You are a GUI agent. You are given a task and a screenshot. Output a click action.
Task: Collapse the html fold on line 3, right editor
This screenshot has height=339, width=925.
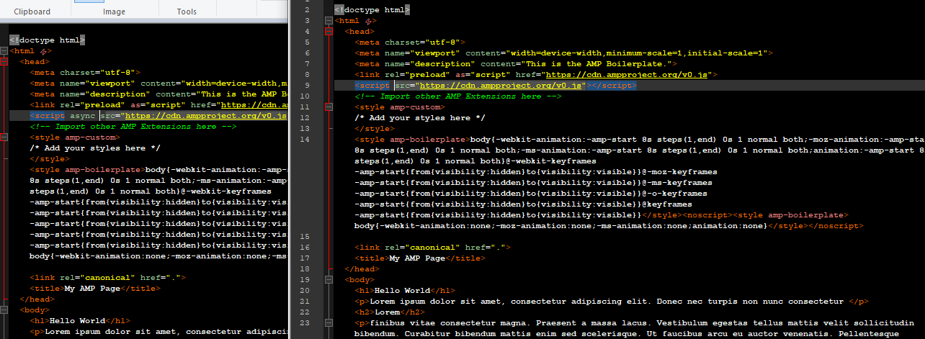[329, 21]
